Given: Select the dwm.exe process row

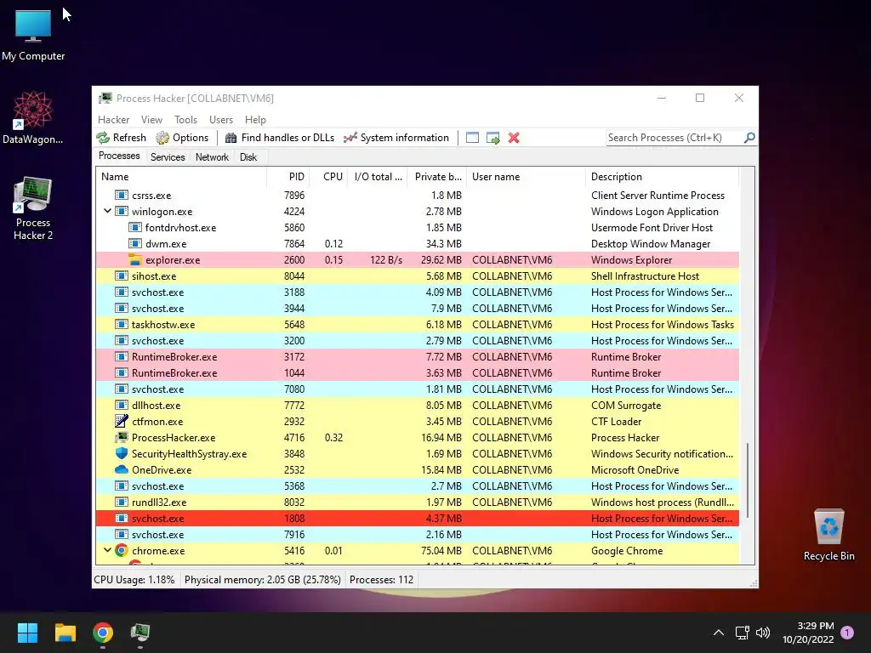Looking at the screenshot, I should click(418, 243).
